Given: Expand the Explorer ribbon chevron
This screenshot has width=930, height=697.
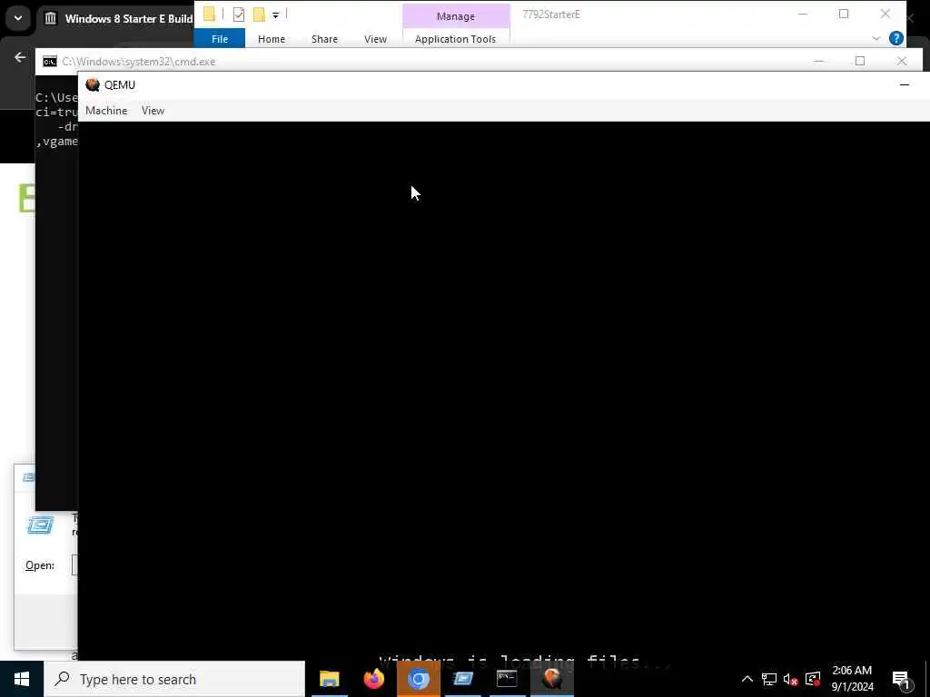Looking at the screenshot, I should [x=876, y=38].
